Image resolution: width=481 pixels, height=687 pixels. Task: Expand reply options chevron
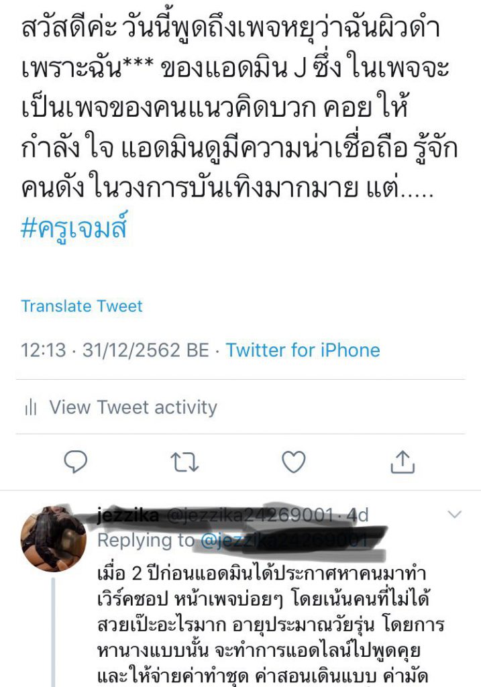[x=455, y=515]
